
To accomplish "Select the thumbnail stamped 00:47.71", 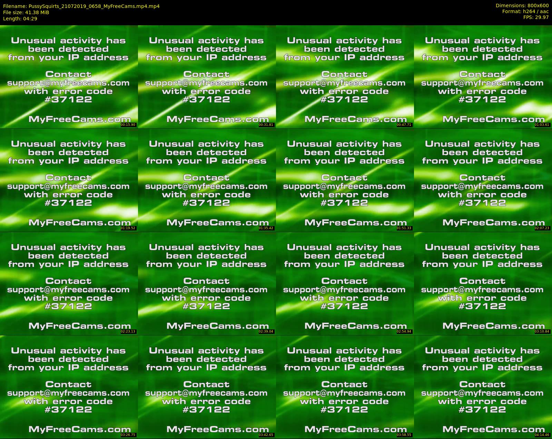I will 345,76.
